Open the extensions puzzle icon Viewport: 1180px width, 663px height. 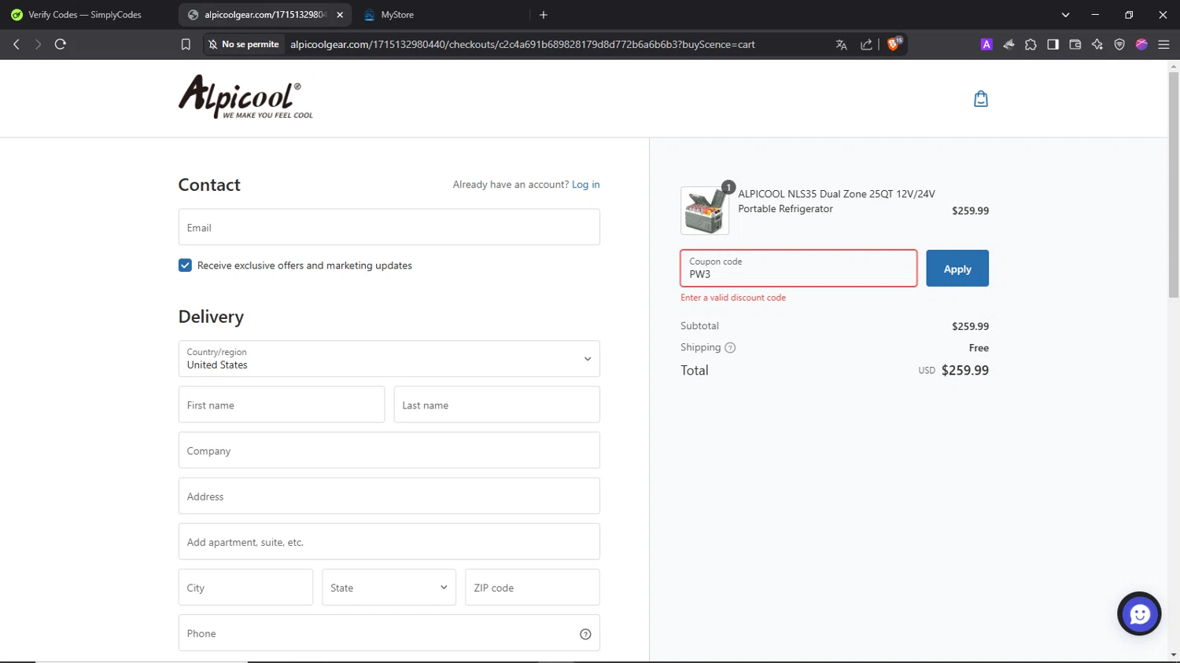pos(1031,45)
